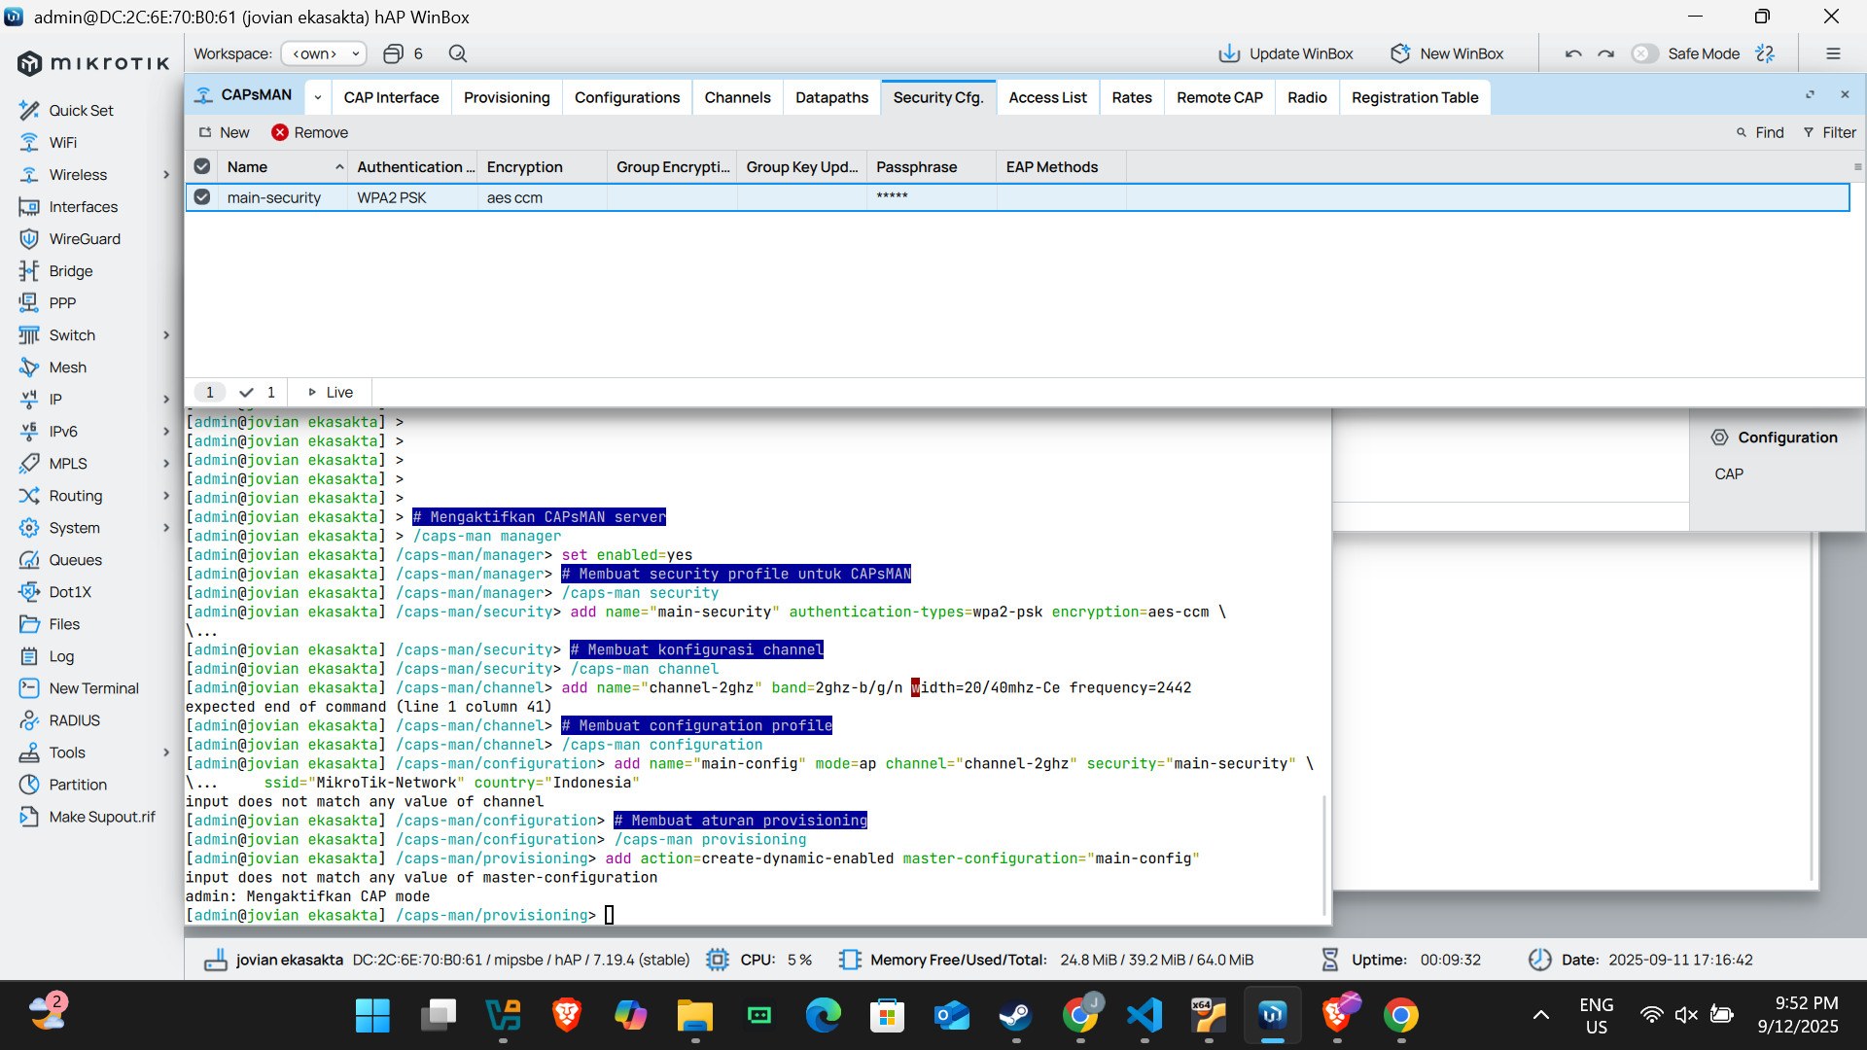
Task: Click the Find search icon
Action: tap(1742, 132)
